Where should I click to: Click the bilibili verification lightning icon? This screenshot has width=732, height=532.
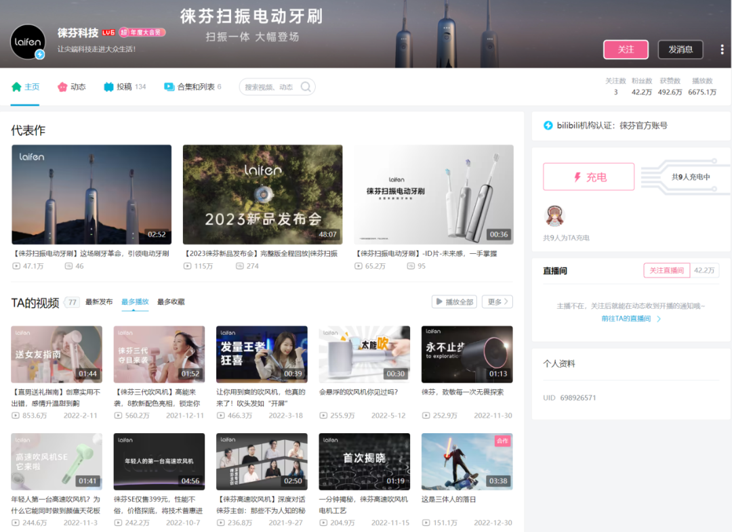click(x=548, y=125)
